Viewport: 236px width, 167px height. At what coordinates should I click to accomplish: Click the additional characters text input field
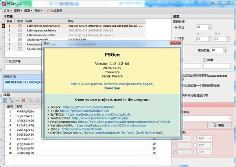(x=23, y=68)
